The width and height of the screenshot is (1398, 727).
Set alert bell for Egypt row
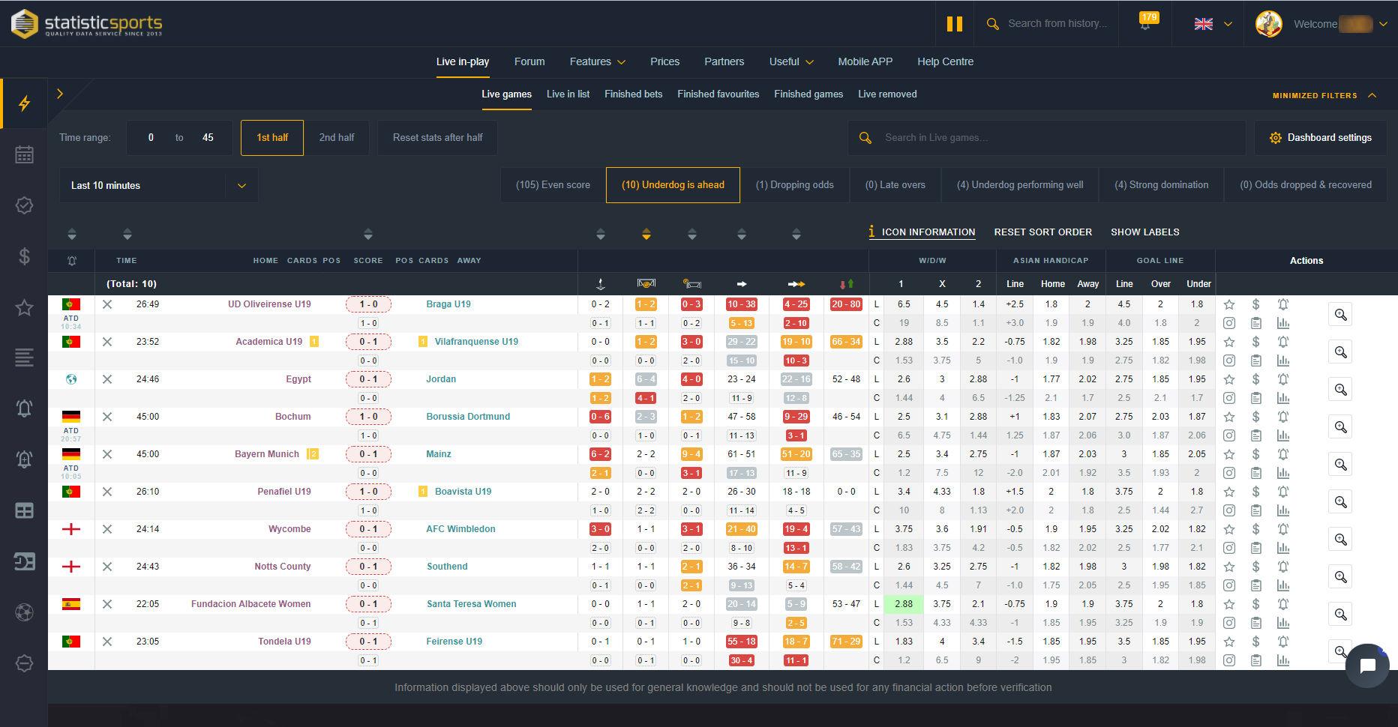tap(1283, 379)
